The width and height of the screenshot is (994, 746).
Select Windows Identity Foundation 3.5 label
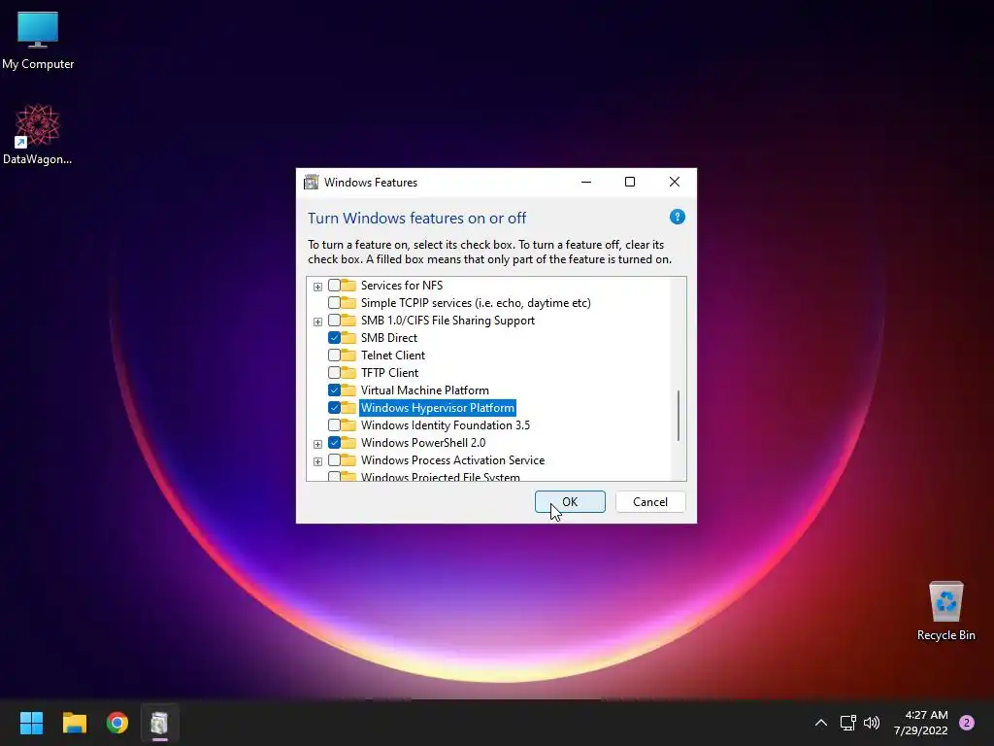(446, 425)
